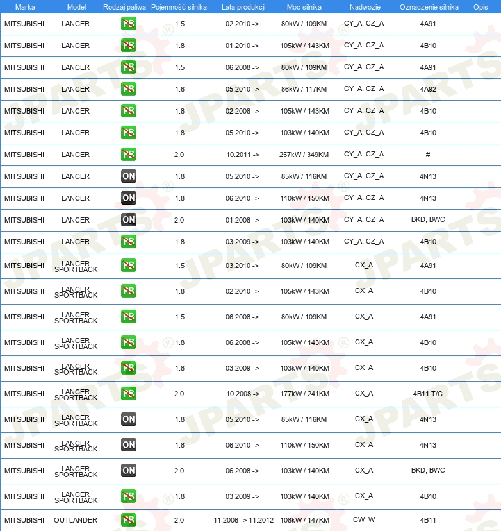Click the 2.0 capacity in the Outlander row

point(179,520)
